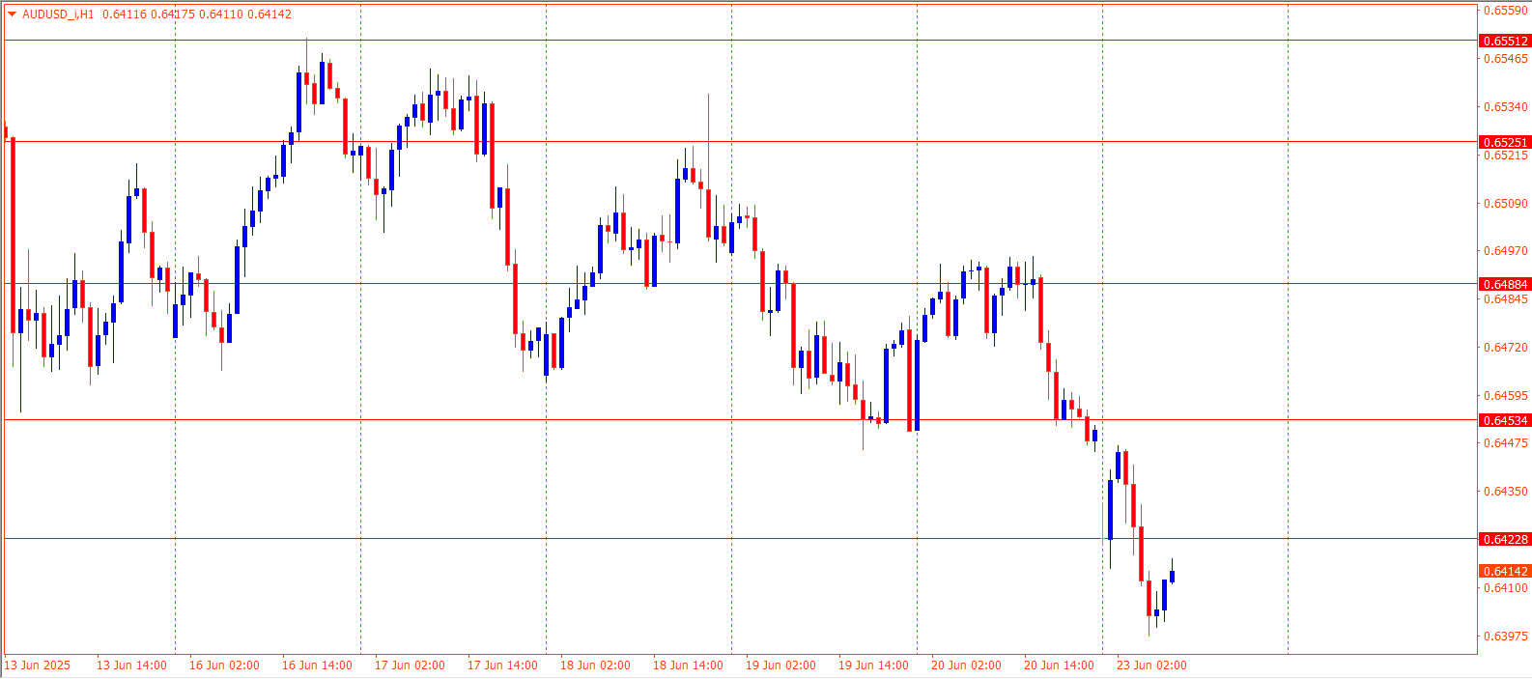The width and height of the screenshot is (1532, 679).
Task: Click the 0.65215 price scale value
Action: [1505, 156]
